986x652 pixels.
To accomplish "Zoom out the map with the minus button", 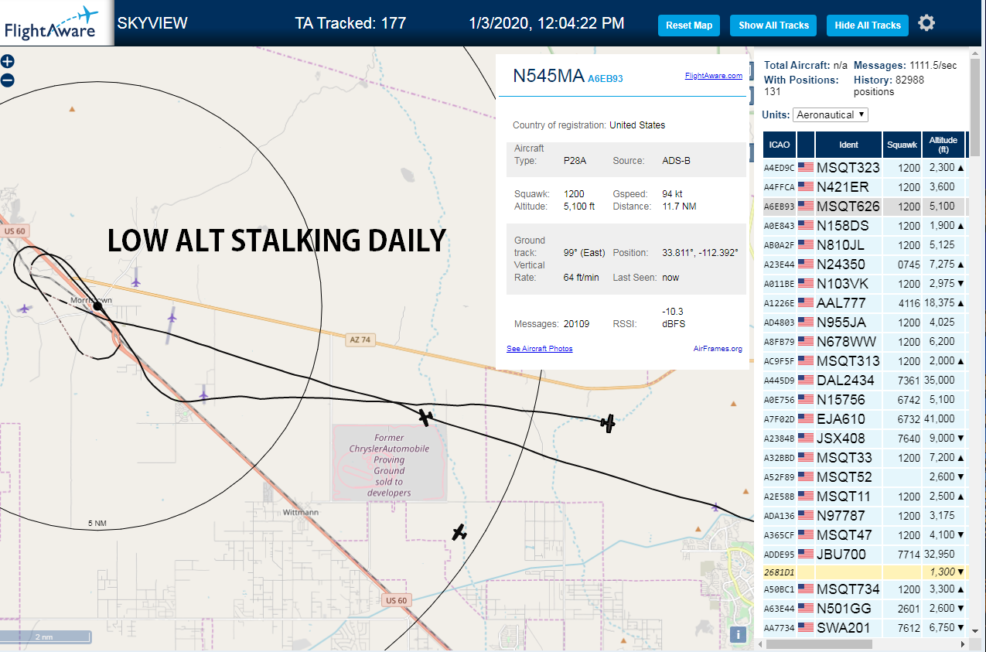I will pos(8,80).
